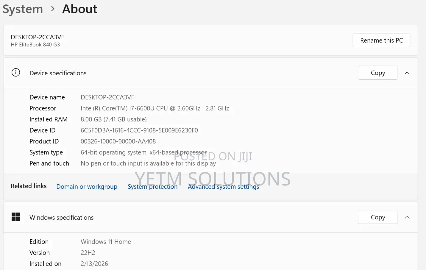Select the HP EliteBook 840 G3 model text
426x270 pixels.
click(35, 45)
